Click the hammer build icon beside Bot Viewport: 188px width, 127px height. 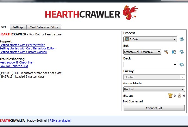[x=166, y=52]
